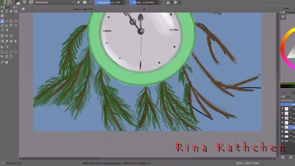This screenshot has height=166, width=295.
Task: Select the Assistant ruler tool
Action: [x=2, y=47]
